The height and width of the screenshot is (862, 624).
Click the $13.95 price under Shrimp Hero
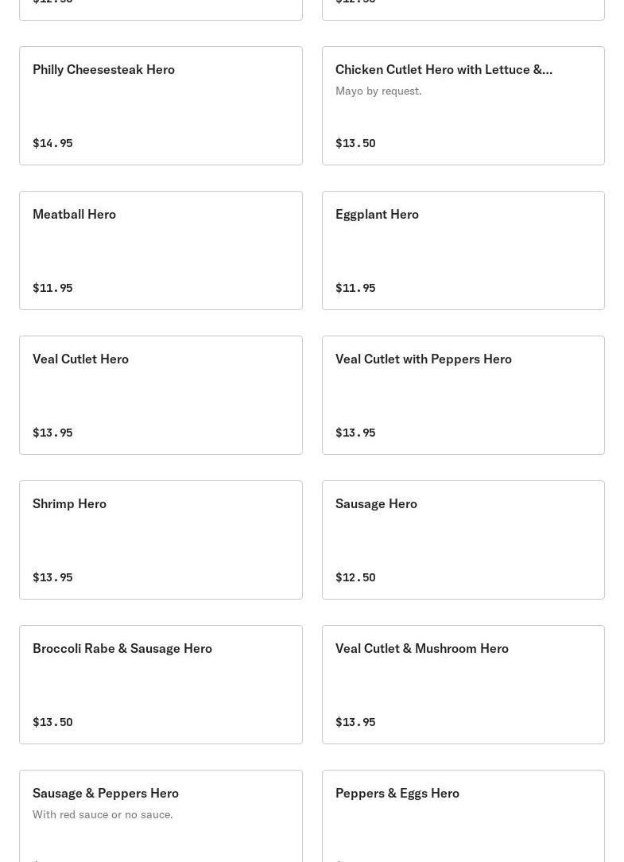pyautogui.click(x=52, y=577)
